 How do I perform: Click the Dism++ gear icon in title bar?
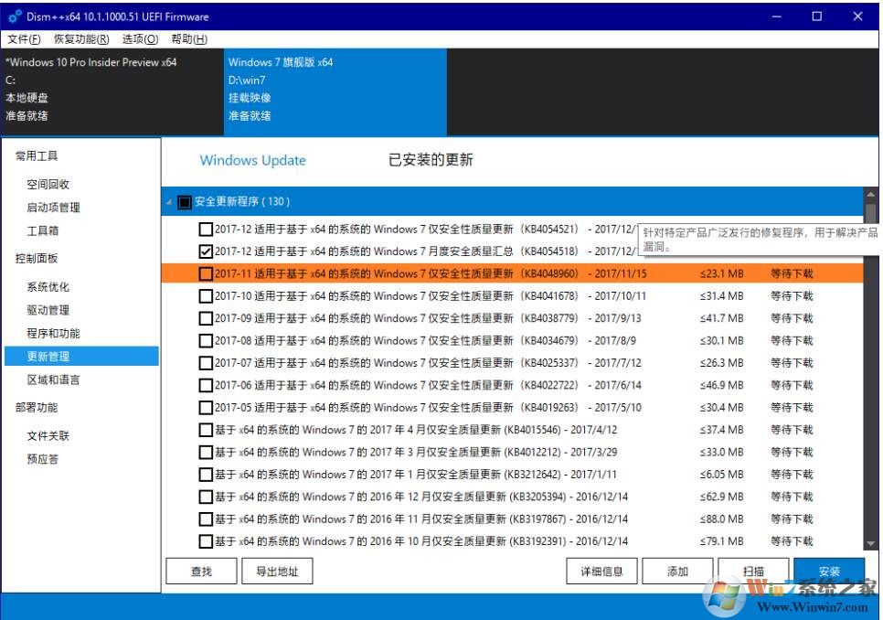(15, 16)
